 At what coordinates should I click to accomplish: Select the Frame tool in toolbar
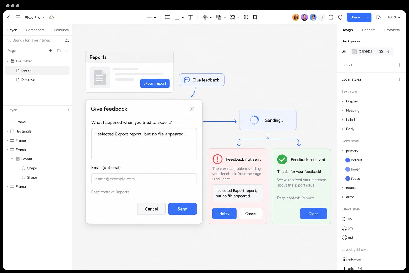(x=167, y=17)
